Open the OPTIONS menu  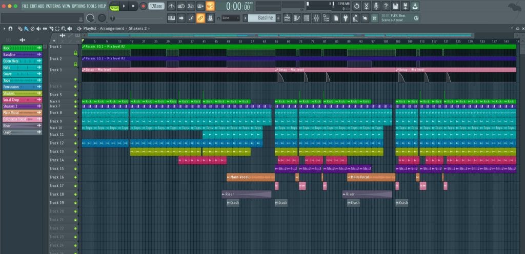coord(78,6)
